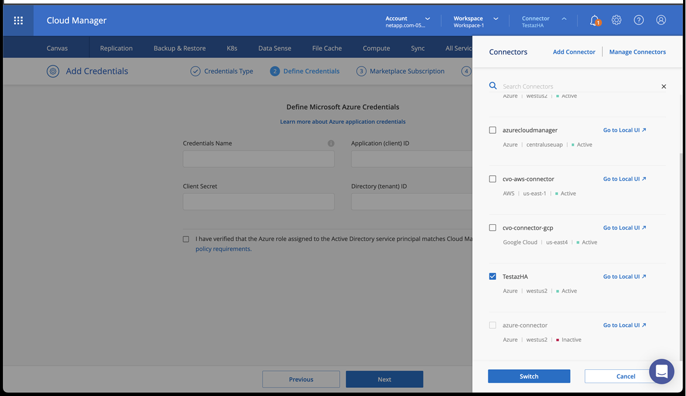
Task: Check the azurecloudmanager connector checkbox
Action: pos(492,130)
